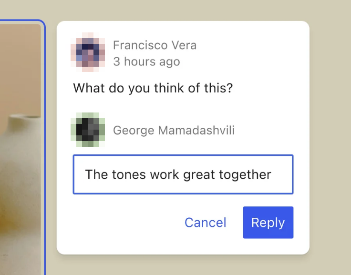The image size is (351, 275).
Task: Click Francisco Vera's profile avatar
Action: click(88, 52)
